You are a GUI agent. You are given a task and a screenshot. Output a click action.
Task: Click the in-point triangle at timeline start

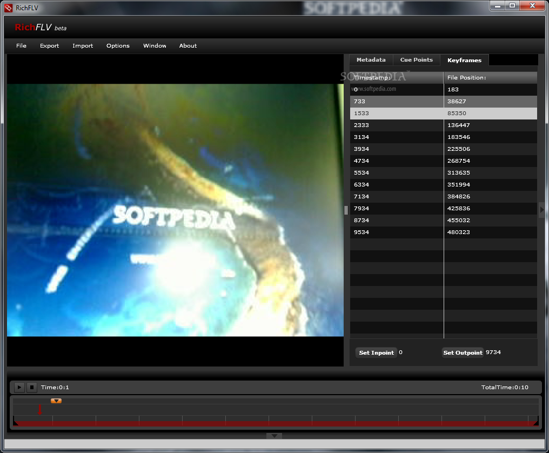tap(16, 423)
